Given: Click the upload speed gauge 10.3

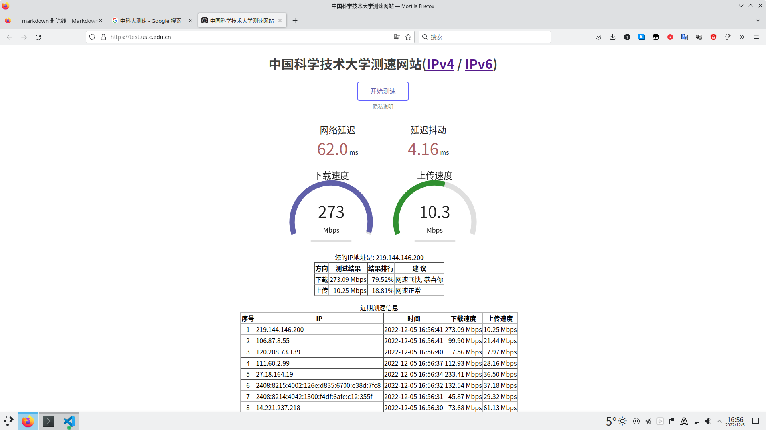Looking at the screenshot, I should (435, 211).
